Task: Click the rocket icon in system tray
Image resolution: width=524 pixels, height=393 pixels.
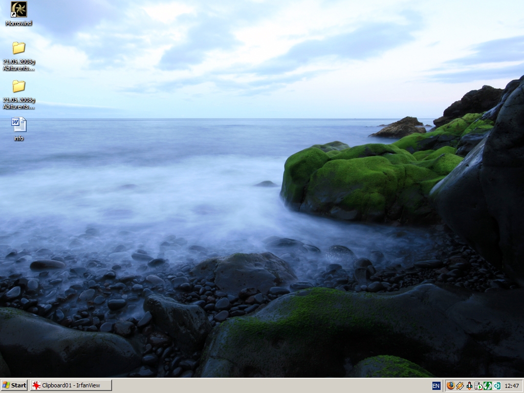Action: coord(469,385)
